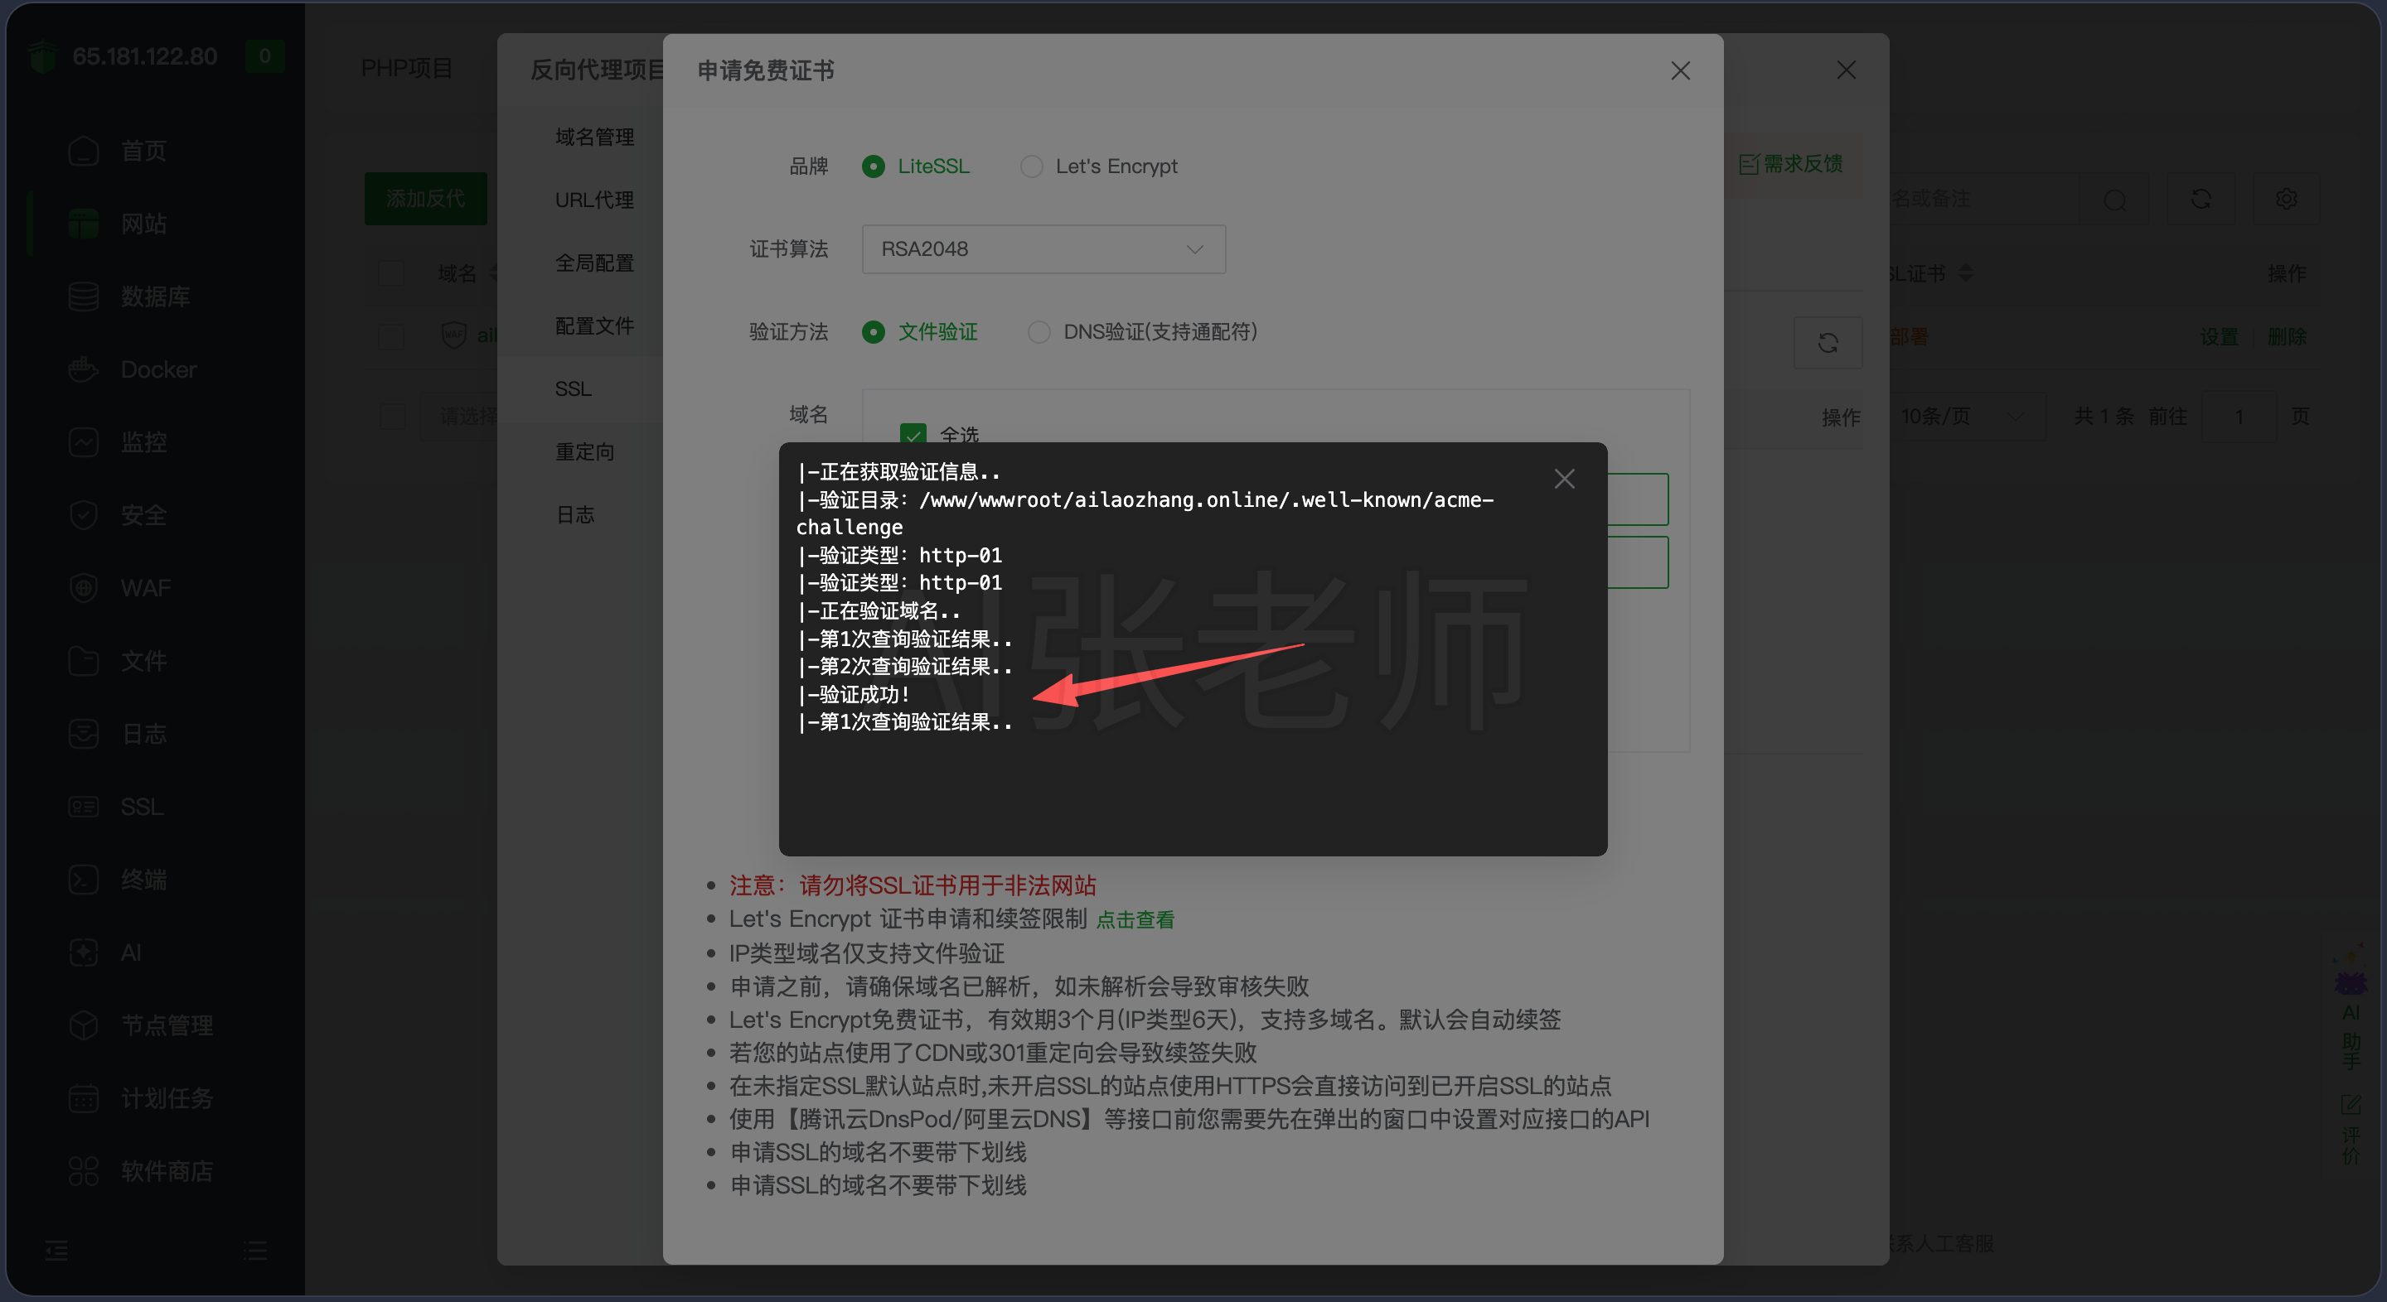Click the page number input field
The width and height of the screenshot is (2387, 1302).
click(x=2239, y=417)
